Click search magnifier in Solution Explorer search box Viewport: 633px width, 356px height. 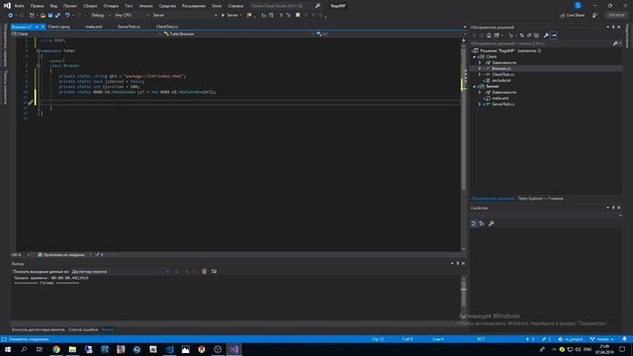coord(615,44)
